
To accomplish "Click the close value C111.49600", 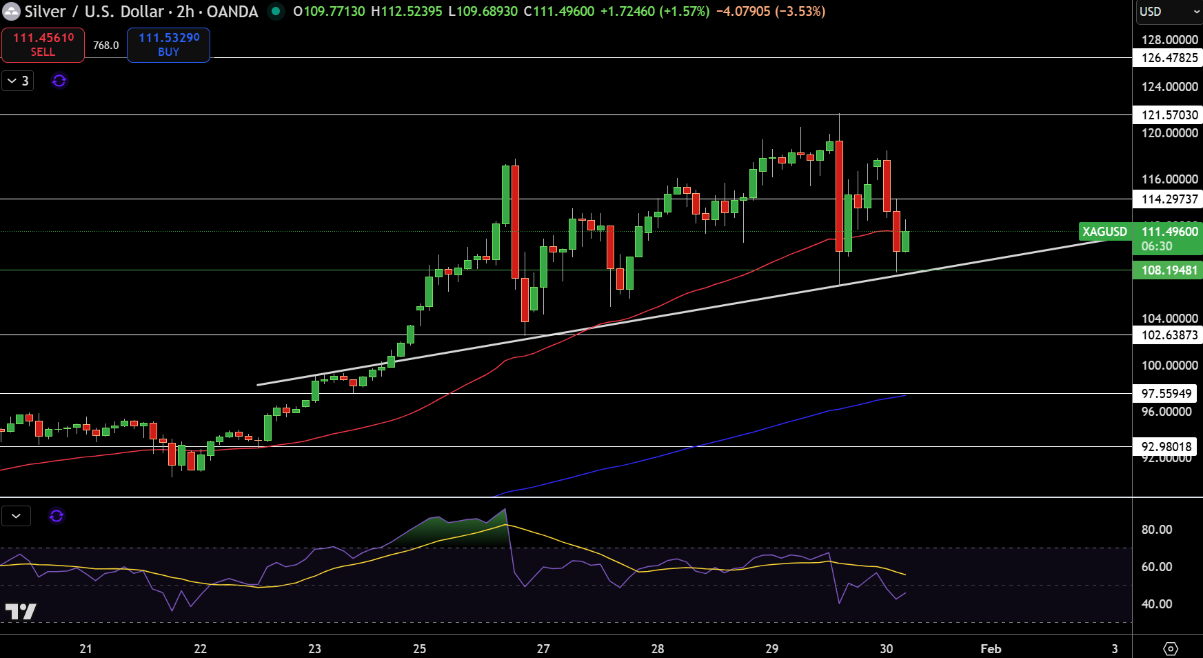I will click(x=558, y=12).
